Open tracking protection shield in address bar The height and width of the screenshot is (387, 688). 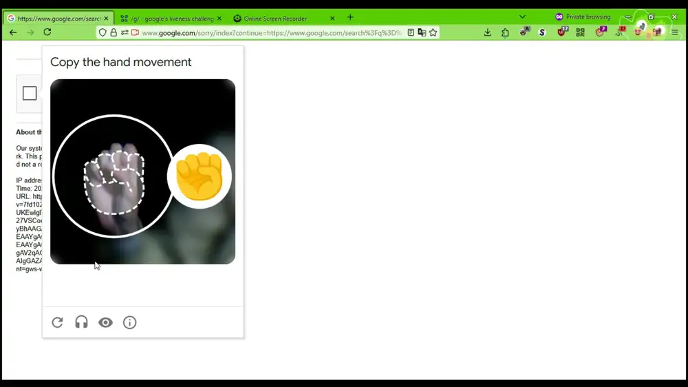[103, 32]
